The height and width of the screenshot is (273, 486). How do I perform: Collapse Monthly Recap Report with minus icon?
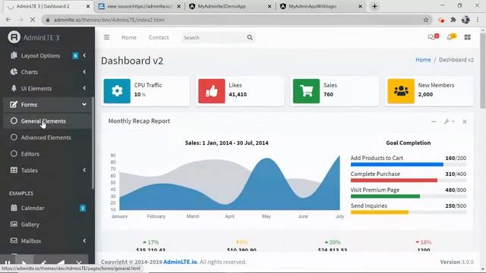(434, 121)
